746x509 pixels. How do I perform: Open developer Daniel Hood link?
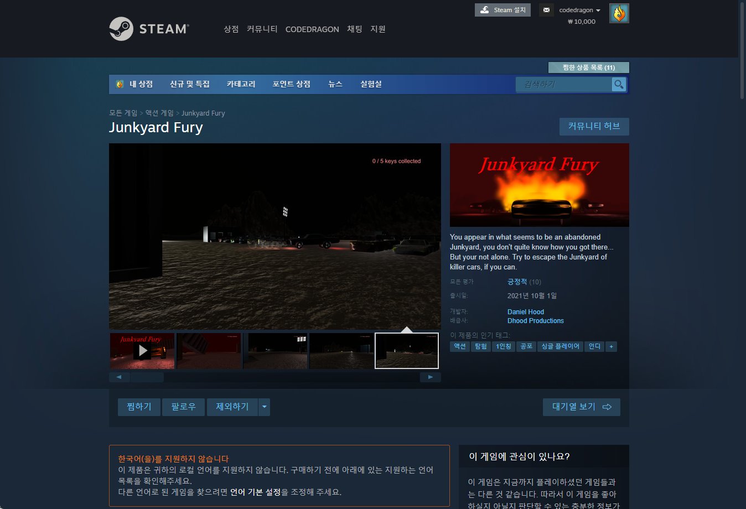coord(525,312)
